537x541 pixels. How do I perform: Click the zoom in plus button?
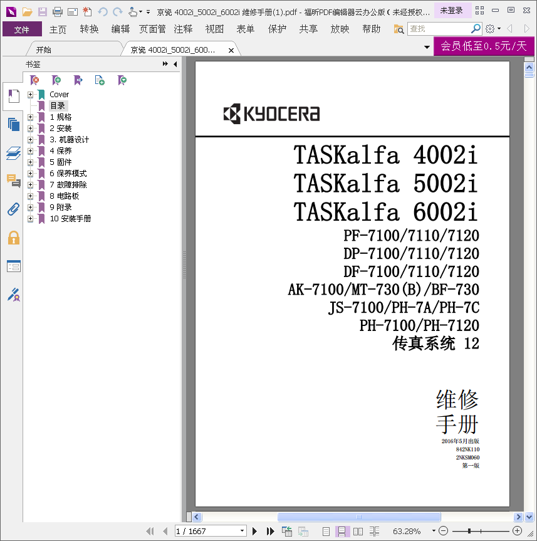517,530
